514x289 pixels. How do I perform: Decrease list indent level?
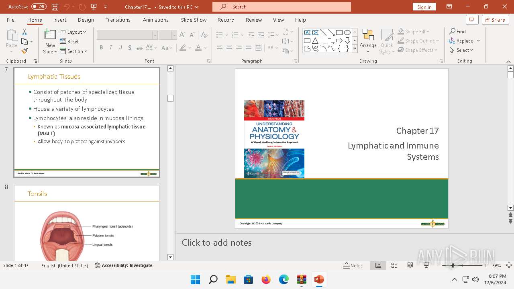pyautogui.click(x=251, y=35)
